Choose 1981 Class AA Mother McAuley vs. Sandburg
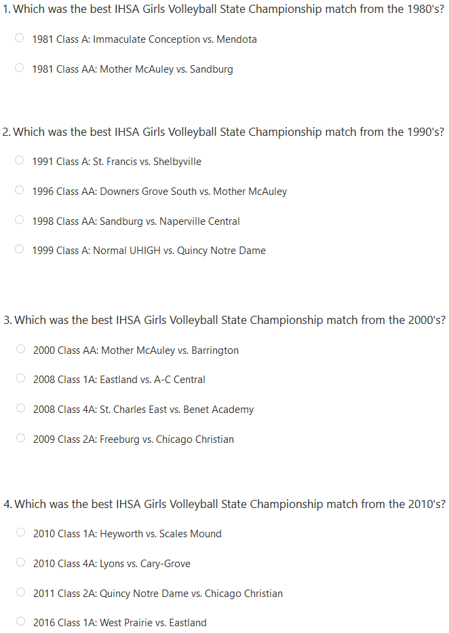This screenshot has width=449, height=633. (20, 68)
